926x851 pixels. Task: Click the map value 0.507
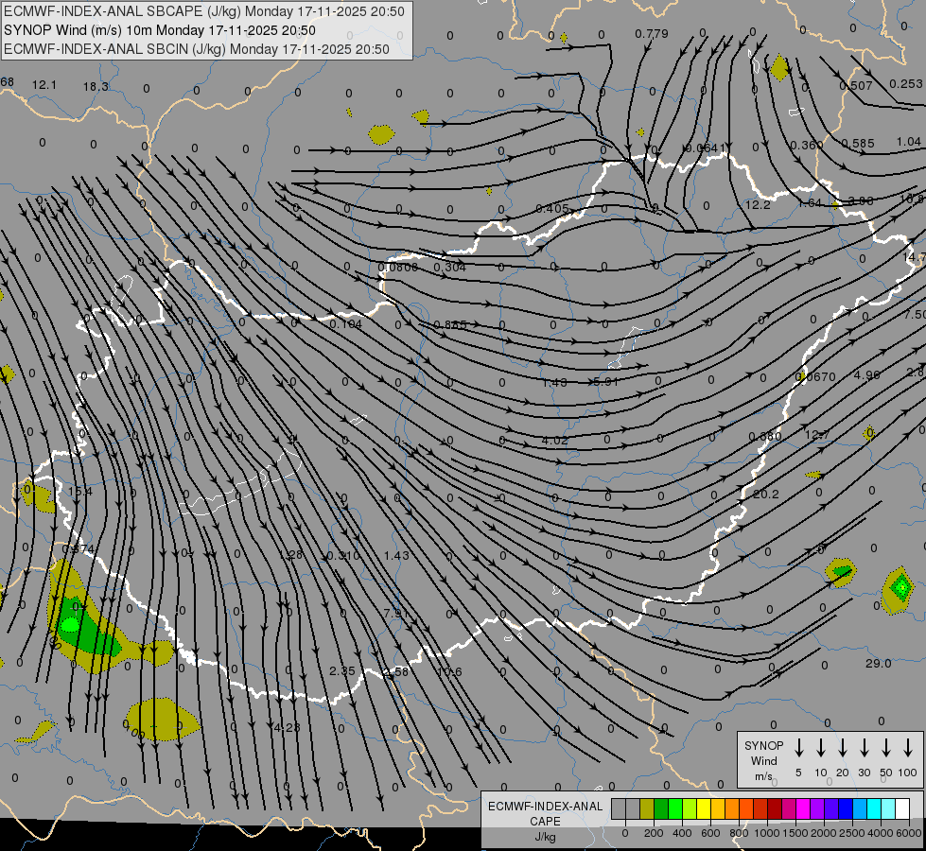coord(856,86)
